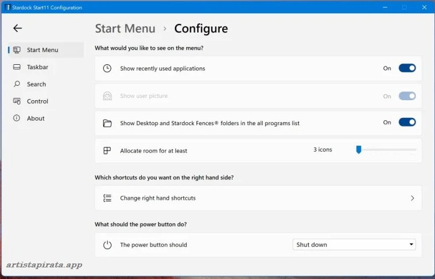Image resolution: width=435 pixels, height=279 pixels.
Task: Turn off Desktop and Fences folders toggle
Action: point(407,122)
